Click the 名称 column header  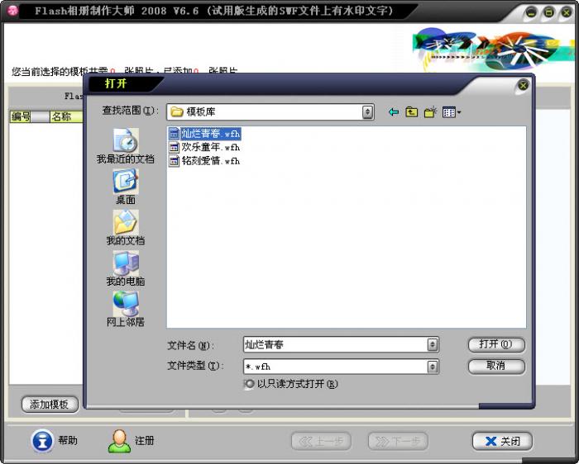[66, 117]
